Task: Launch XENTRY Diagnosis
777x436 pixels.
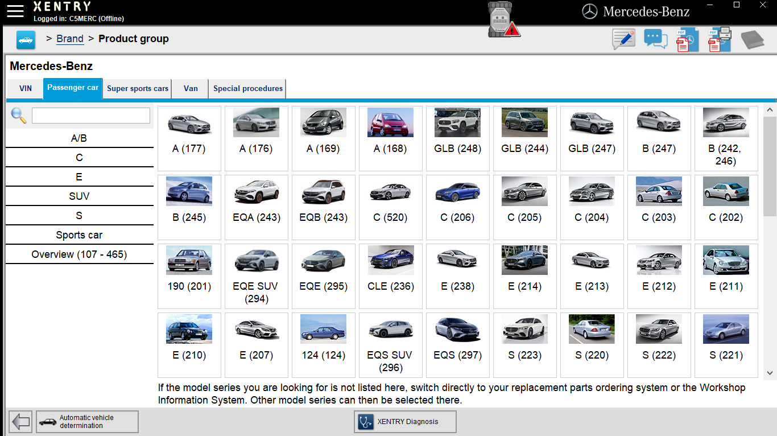Action: pos(405,422)
